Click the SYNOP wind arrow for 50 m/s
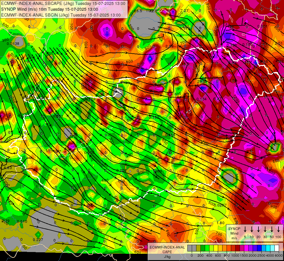 click(x=272, y=229)
